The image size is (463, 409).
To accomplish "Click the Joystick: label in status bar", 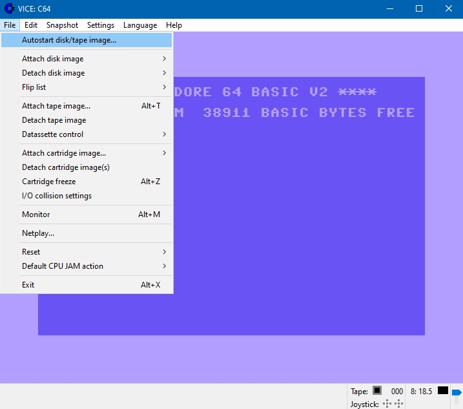I will [365, 404].
